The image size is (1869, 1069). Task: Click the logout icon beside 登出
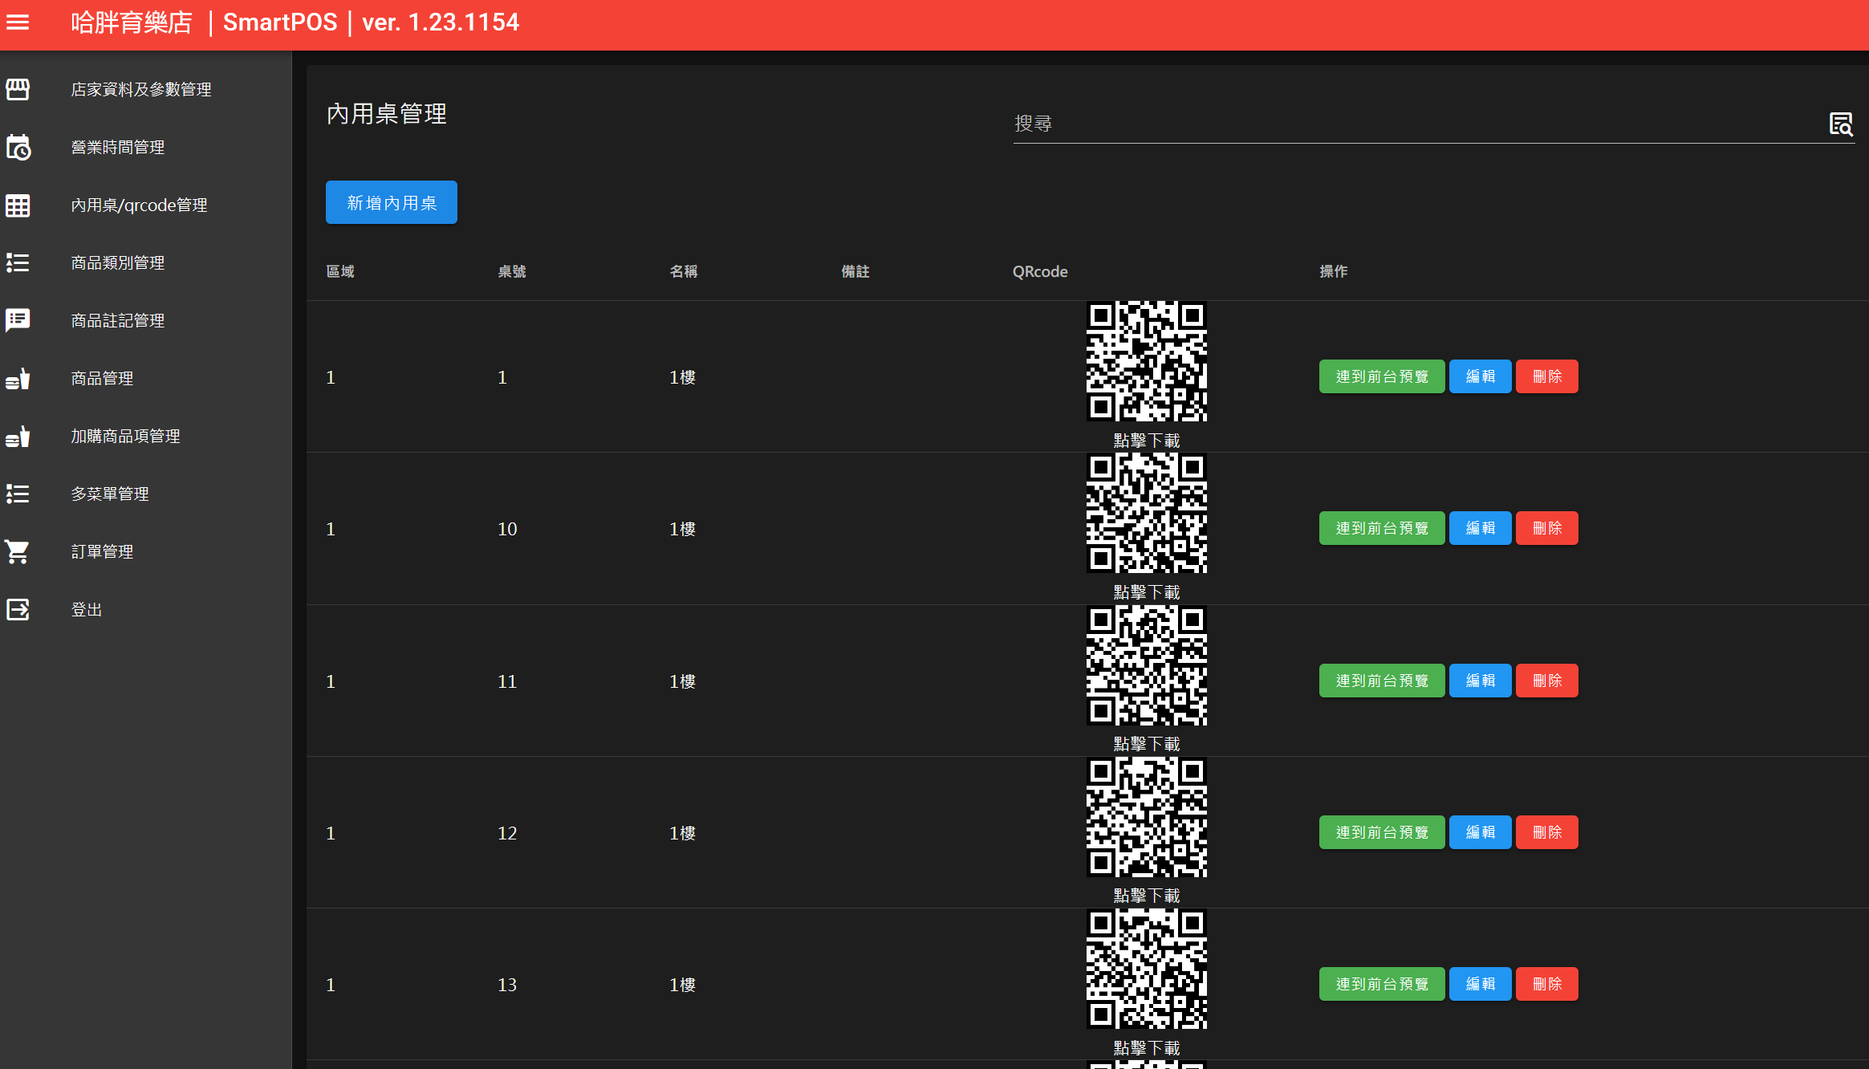(18, 609)
